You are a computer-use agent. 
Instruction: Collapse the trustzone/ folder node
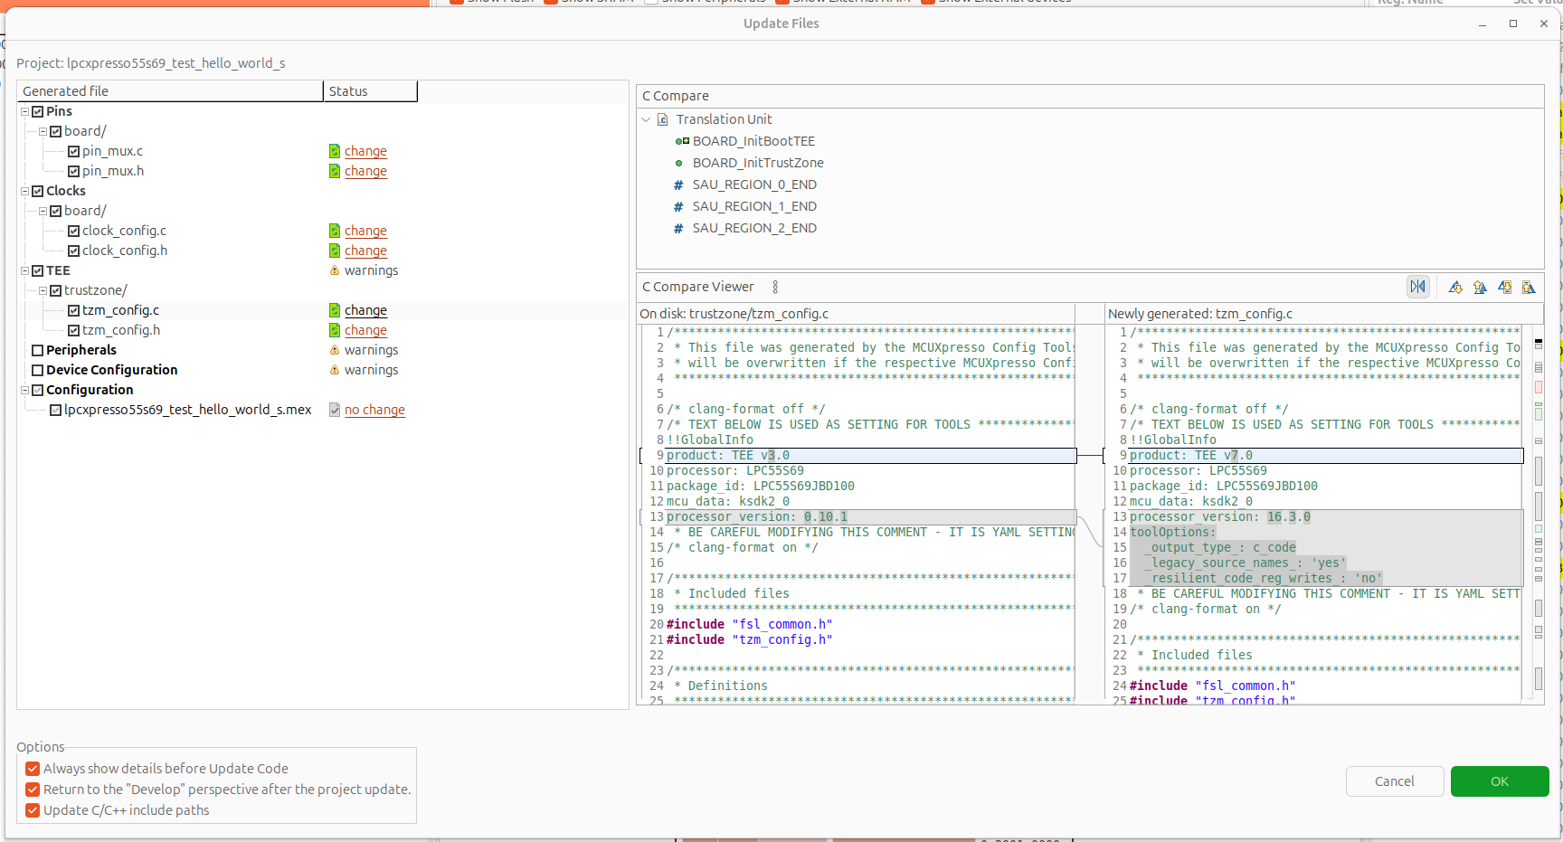[43, 290]
